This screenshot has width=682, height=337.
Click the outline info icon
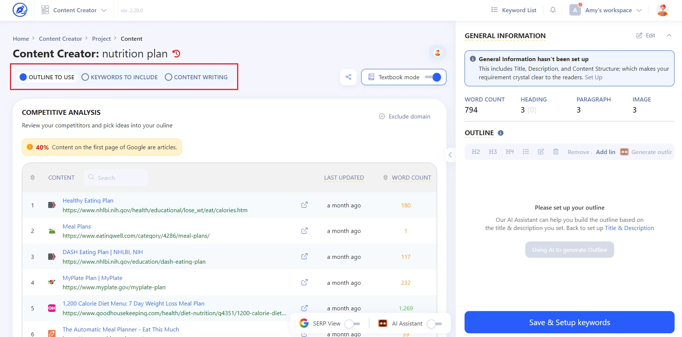pos(500,133)
